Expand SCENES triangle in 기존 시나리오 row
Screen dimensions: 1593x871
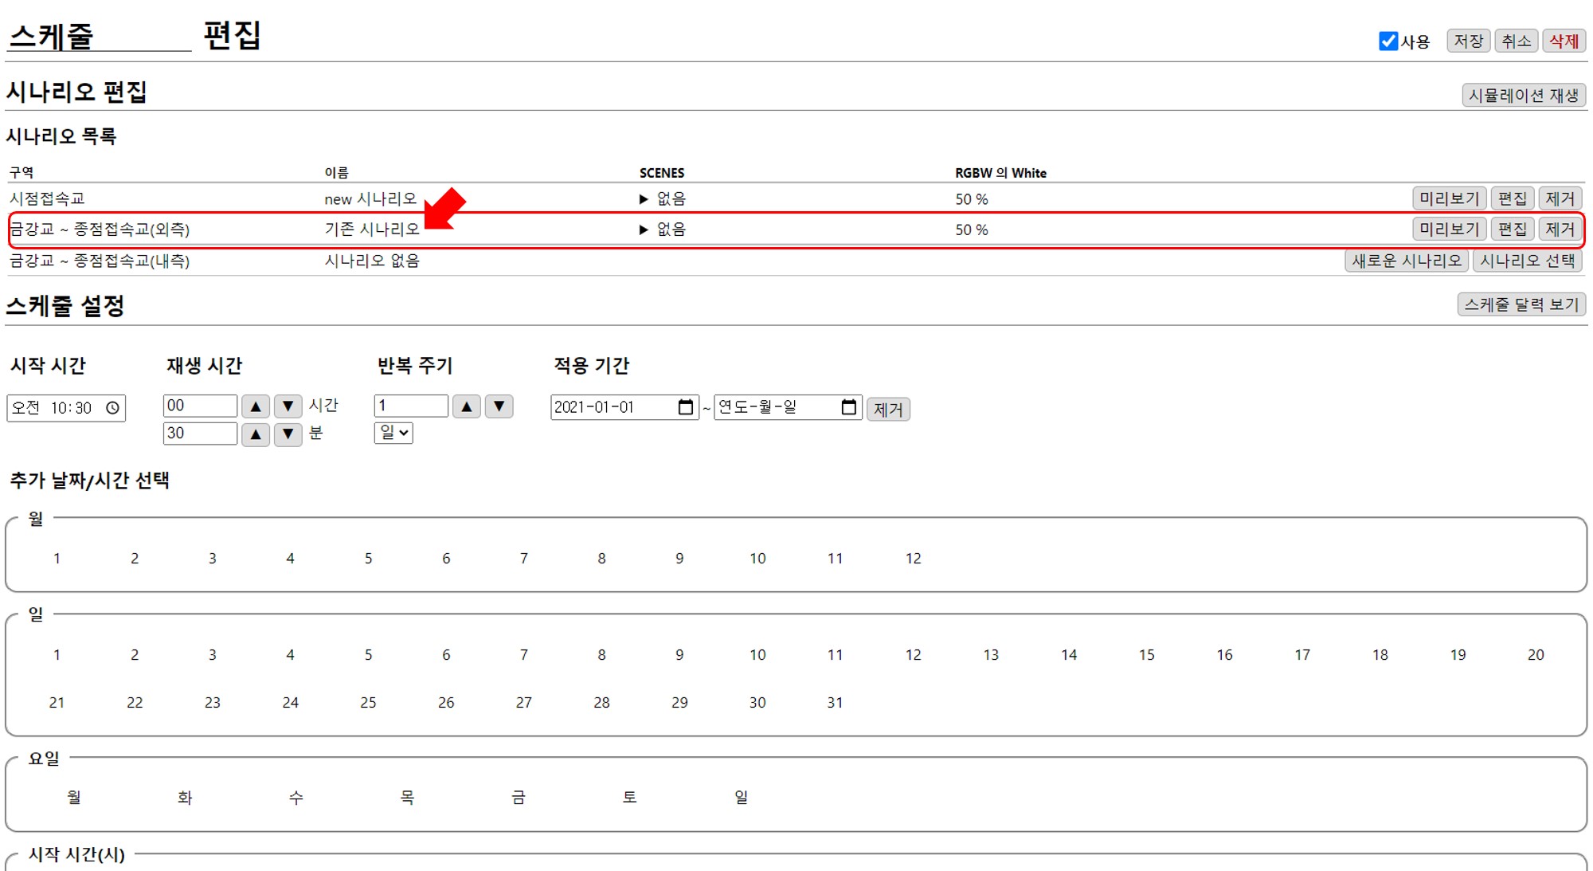pos(644,230)
